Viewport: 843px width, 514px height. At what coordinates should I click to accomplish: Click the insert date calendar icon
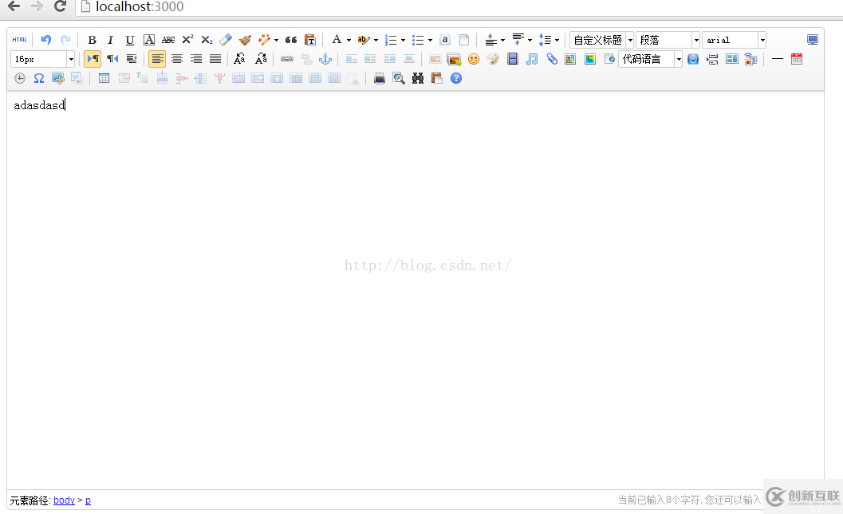797,59
